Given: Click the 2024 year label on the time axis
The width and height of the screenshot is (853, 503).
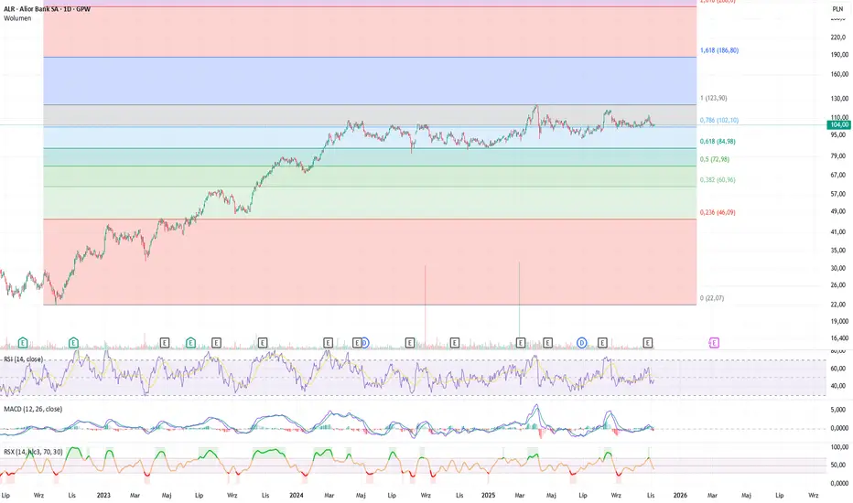Looking at the screenshot, I should pos(297,496).
